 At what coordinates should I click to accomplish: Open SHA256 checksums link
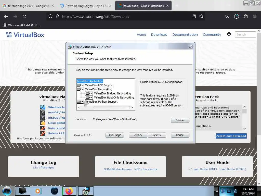pos(118,169)
